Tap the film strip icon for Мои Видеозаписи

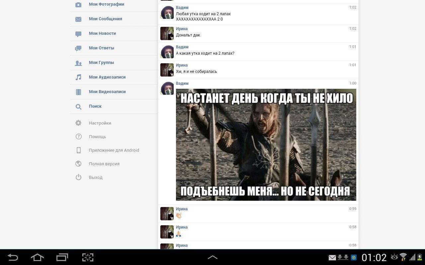(78, 92)
